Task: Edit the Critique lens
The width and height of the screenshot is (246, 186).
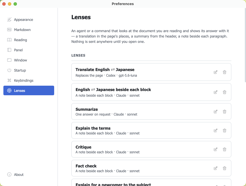Action: (x=216, y=149)
